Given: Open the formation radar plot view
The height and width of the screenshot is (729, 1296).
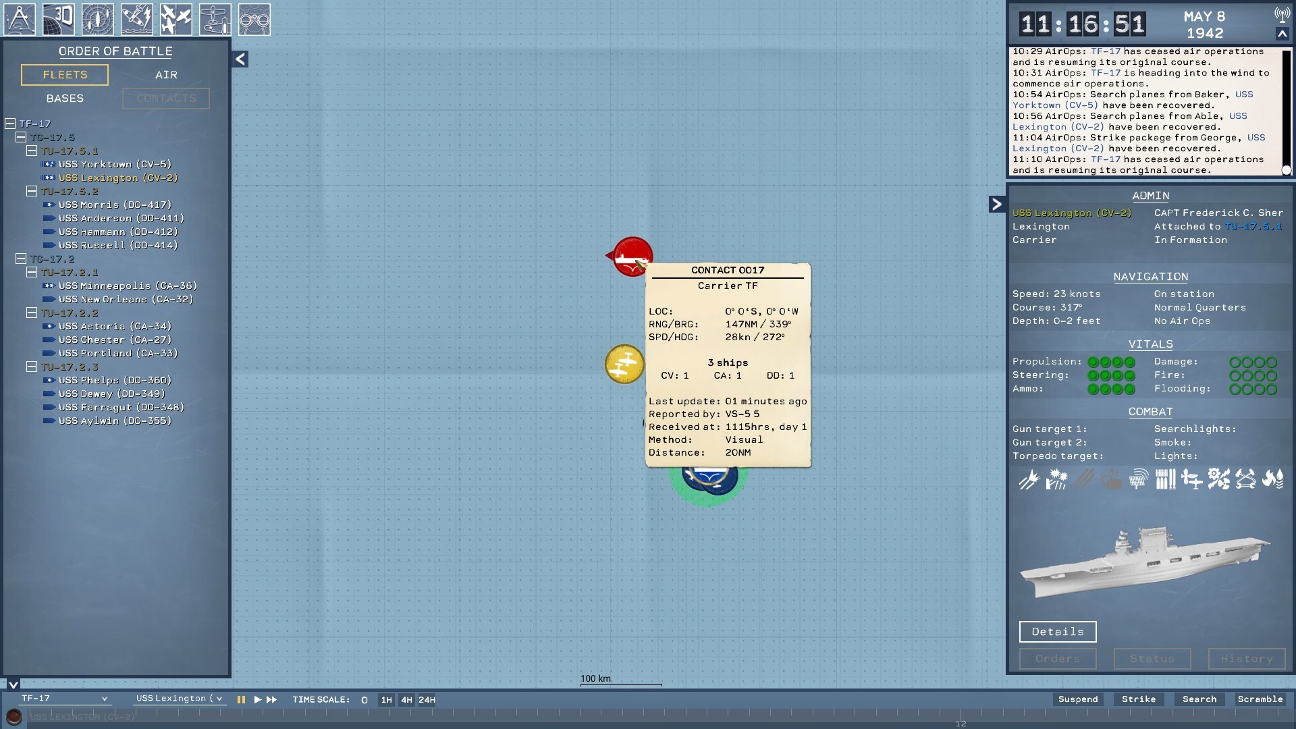Looking at the screenshot, I should point(98,19).
